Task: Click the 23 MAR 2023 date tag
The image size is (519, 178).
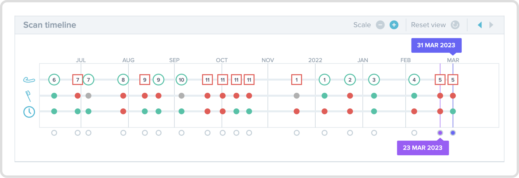Action: coord(423,148)
